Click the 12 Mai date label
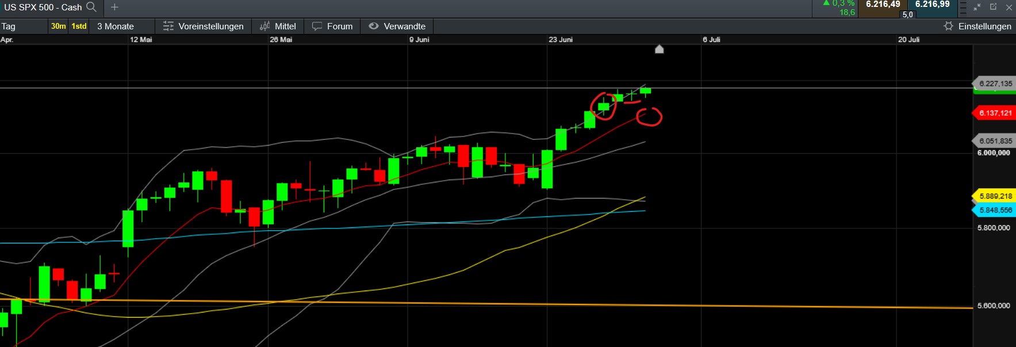This screenshot has height=347, width=1016. click(x=141, y=40)
